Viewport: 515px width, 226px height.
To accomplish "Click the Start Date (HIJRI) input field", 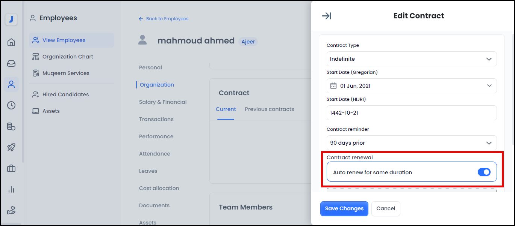I will point(412,113).
